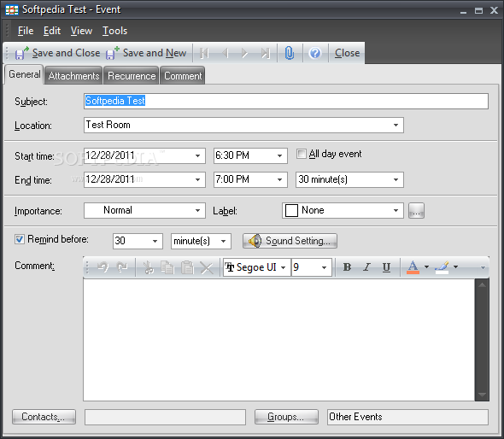Click the paperclip attachment icon
504x439 pixels.
[x=290, y=53]
